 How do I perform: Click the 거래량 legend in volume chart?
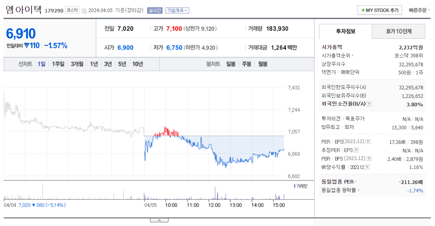(301, 186)
